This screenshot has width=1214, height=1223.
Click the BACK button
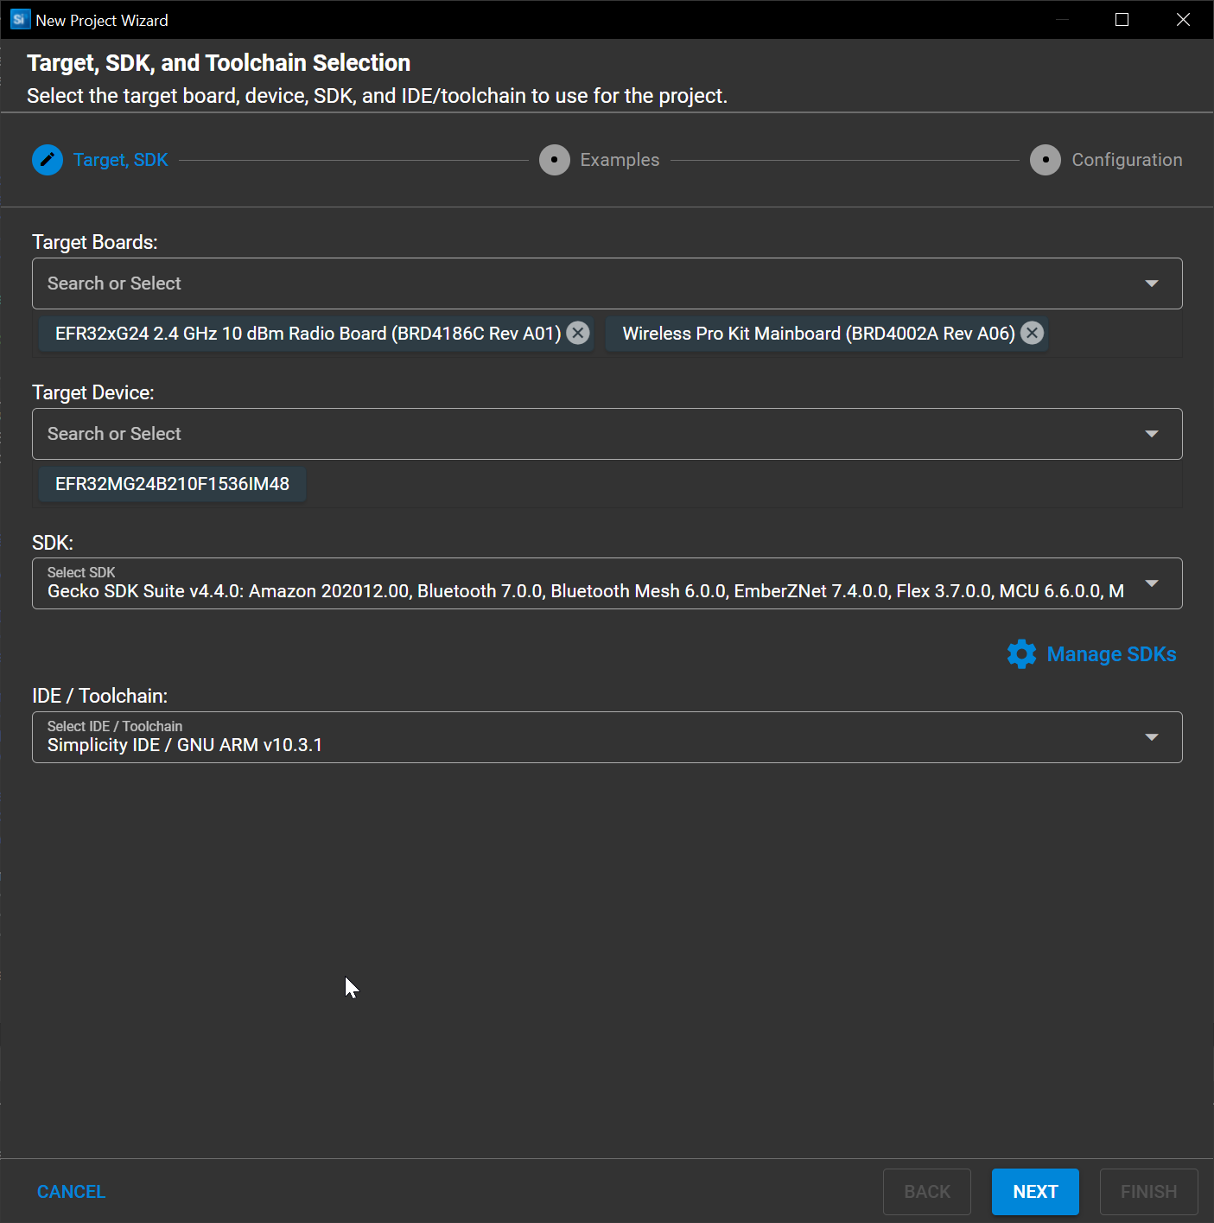click(927, 1192)
